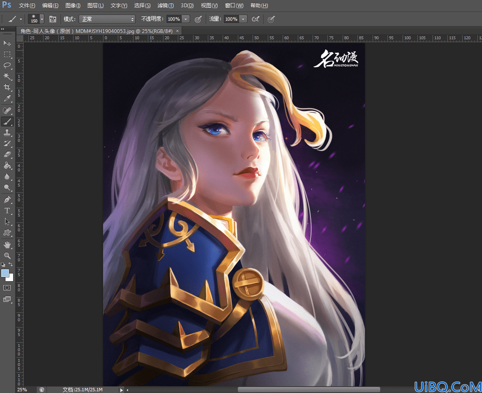This screenshot has height=393, width=482.
Task: Select the Blur tool
Action: point(7,177)
